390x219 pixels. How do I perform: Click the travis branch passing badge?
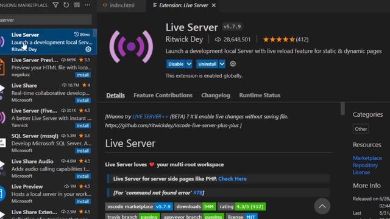(133, 217)
